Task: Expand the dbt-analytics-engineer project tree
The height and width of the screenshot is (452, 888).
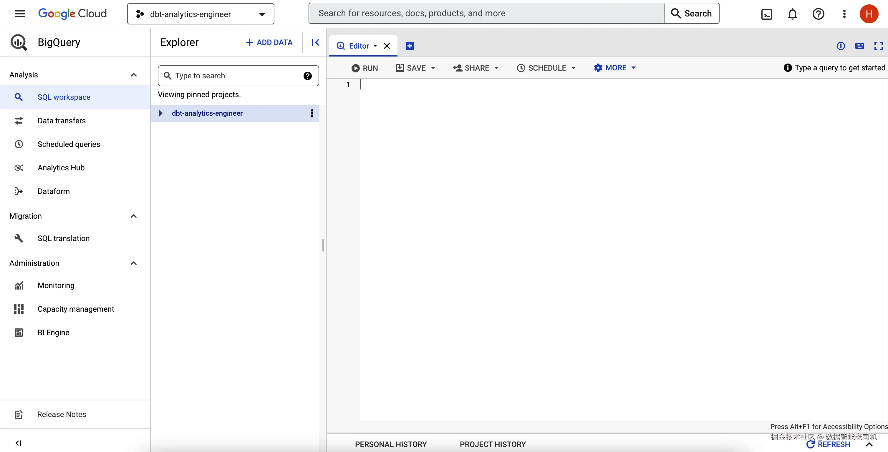Action: [160, 113]
